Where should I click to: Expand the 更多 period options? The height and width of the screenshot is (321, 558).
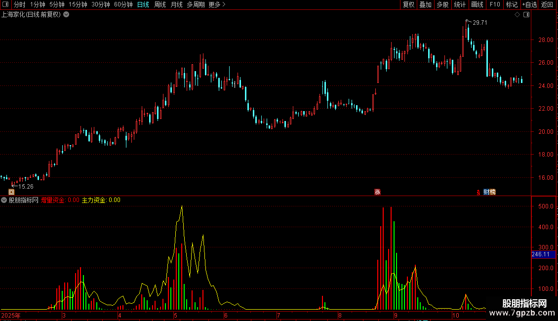click(217, 4)
